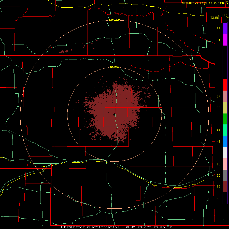
Task: Click the RF purple color swatch
Action: click(x=225, y=28)
